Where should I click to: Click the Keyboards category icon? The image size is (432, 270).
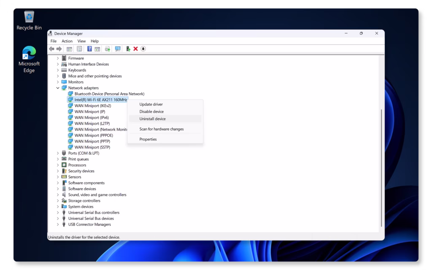(x=64, y=70)
